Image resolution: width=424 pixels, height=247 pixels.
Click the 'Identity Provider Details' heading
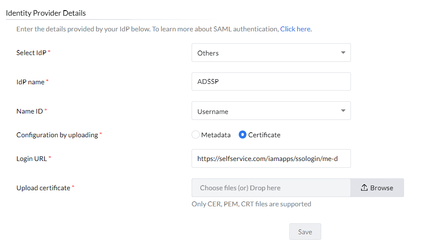(46, 13)
